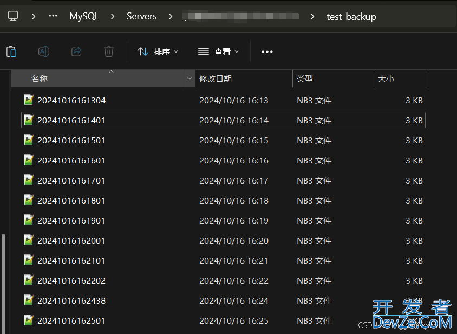Select the file name 20241016161501
This screenshot has width=457, height=334.
(71, 141)
